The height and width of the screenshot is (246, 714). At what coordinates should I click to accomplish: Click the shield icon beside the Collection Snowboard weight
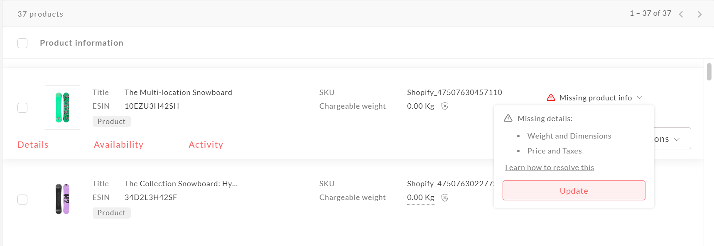pos(445,197)
